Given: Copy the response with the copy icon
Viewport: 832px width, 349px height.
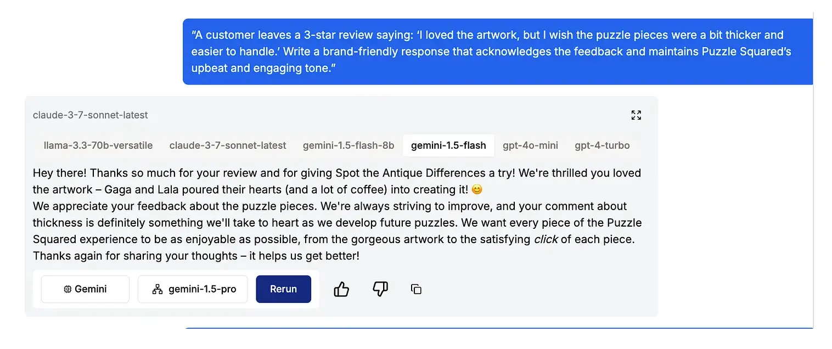Looking at the screenshot, I should tap(416, 289).
